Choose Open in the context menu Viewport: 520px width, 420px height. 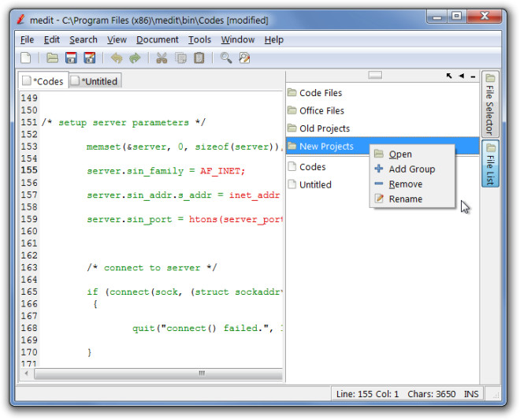coord(412,154)
